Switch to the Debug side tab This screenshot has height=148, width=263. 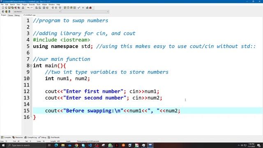17,15
